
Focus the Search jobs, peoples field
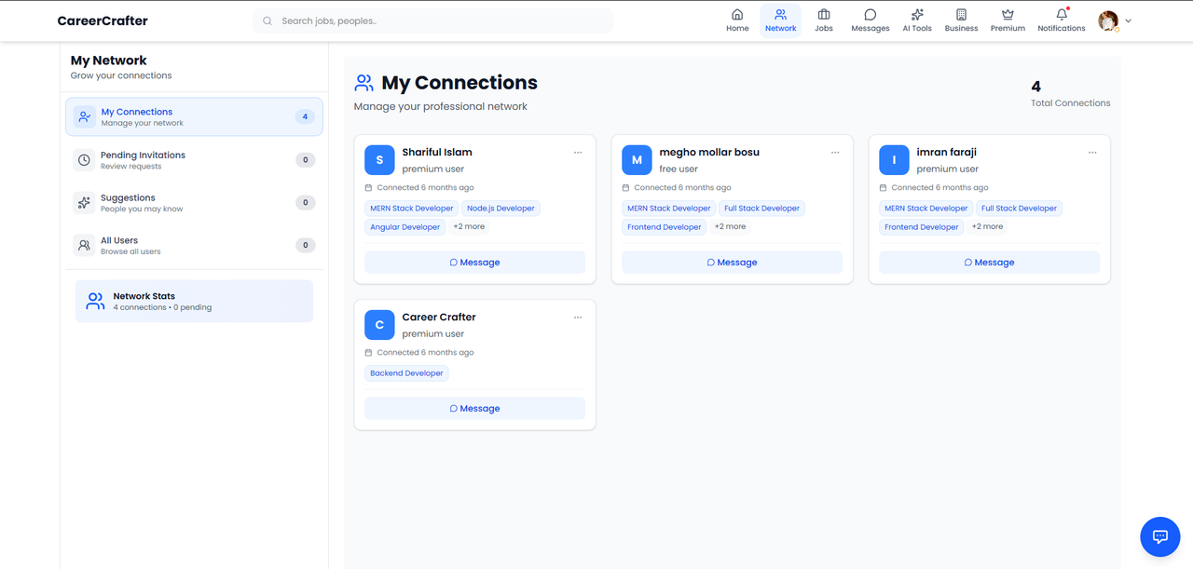[432, 20]
